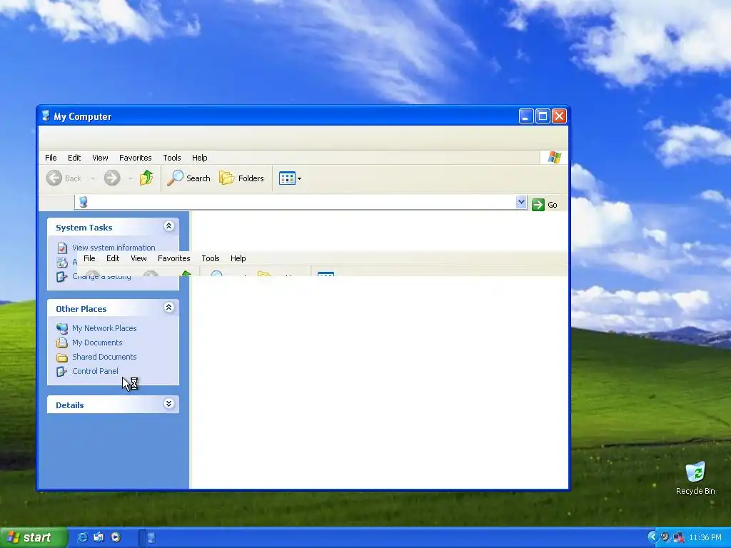The image size is (731, 548).
Task: Open the address bar dropdown list
Action: (x=521, y=202)
